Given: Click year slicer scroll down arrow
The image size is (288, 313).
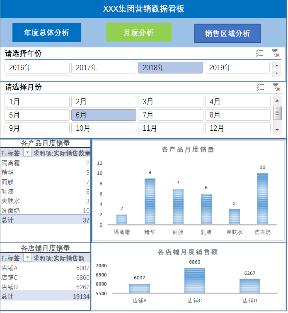Looking at the screenshot, I should coord(277,73).
